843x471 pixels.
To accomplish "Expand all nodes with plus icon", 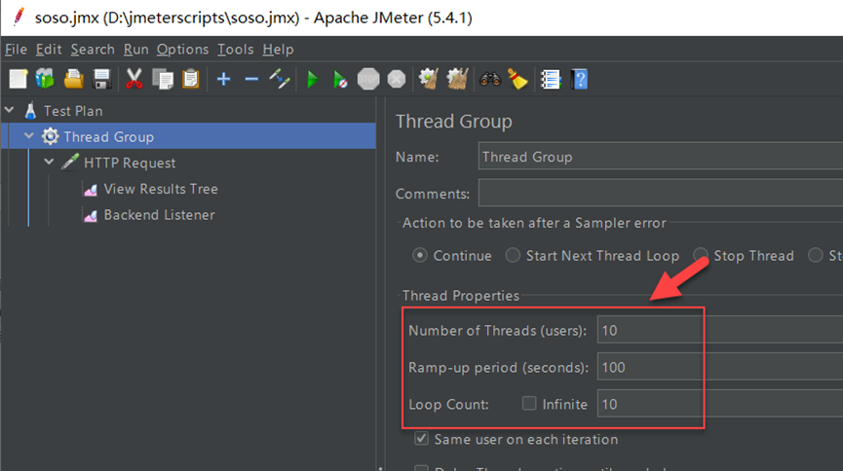I will coord(223,80).
